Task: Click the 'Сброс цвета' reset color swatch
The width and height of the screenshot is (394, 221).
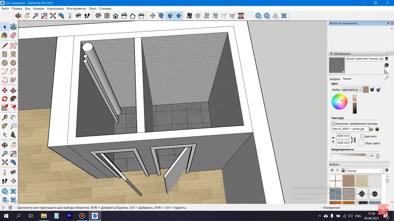Action: (361, 143)
